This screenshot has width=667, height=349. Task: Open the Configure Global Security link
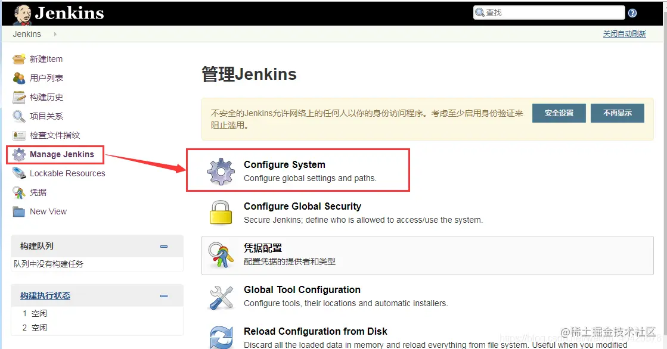(302, 206)
